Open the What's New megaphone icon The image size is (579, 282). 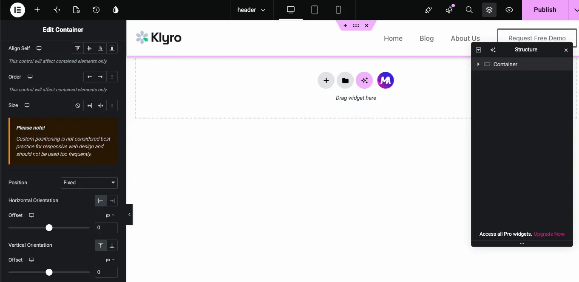(449, 10)
